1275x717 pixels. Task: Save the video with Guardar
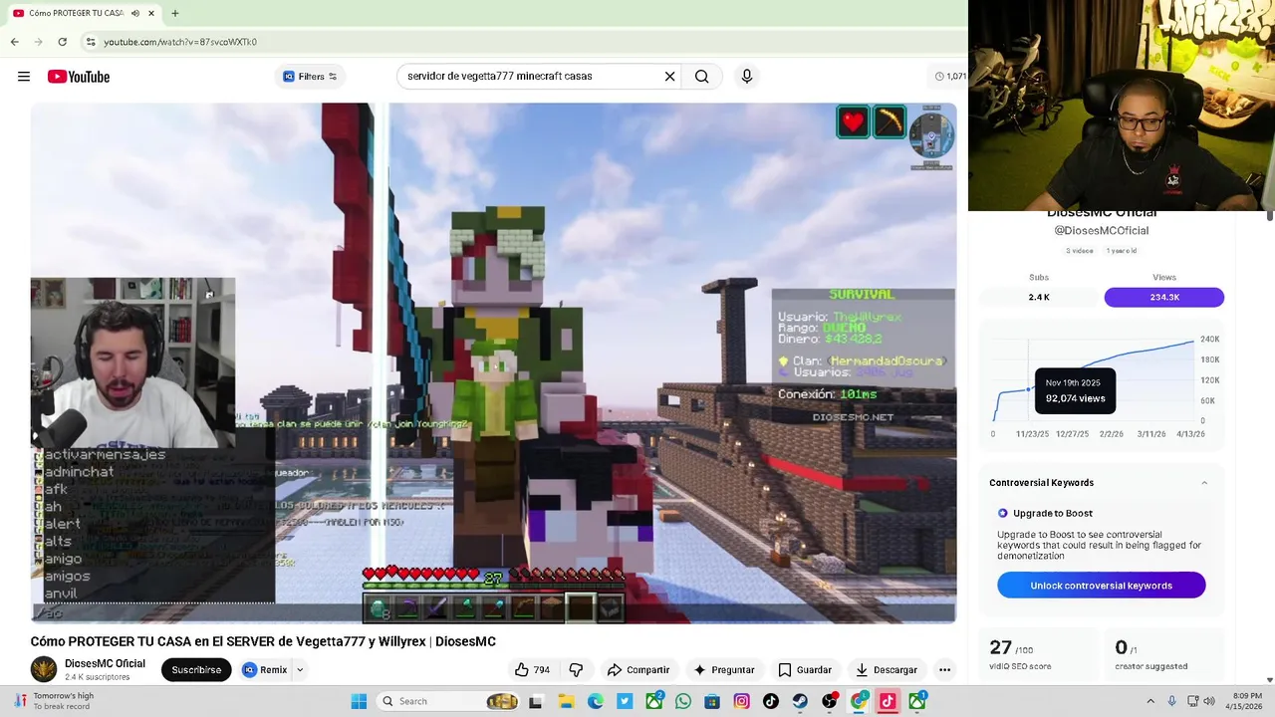(x=805, y=670)
